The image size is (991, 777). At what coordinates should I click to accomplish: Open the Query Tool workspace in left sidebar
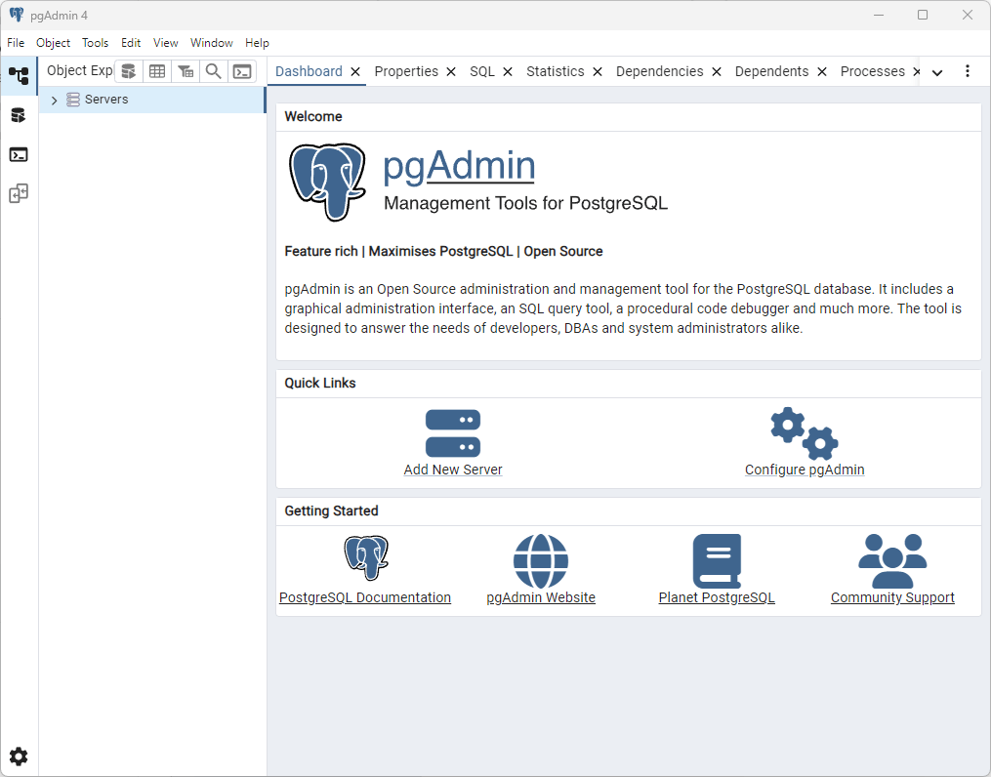click(19, 115)
